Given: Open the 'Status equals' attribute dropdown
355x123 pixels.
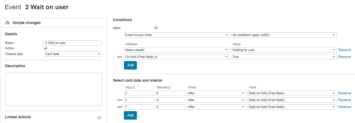Looking at the screenshot, I should coord(177,50).
